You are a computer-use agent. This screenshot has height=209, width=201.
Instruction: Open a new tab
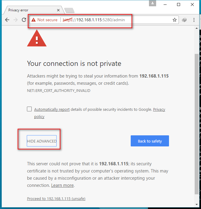(x=69, y=10)
